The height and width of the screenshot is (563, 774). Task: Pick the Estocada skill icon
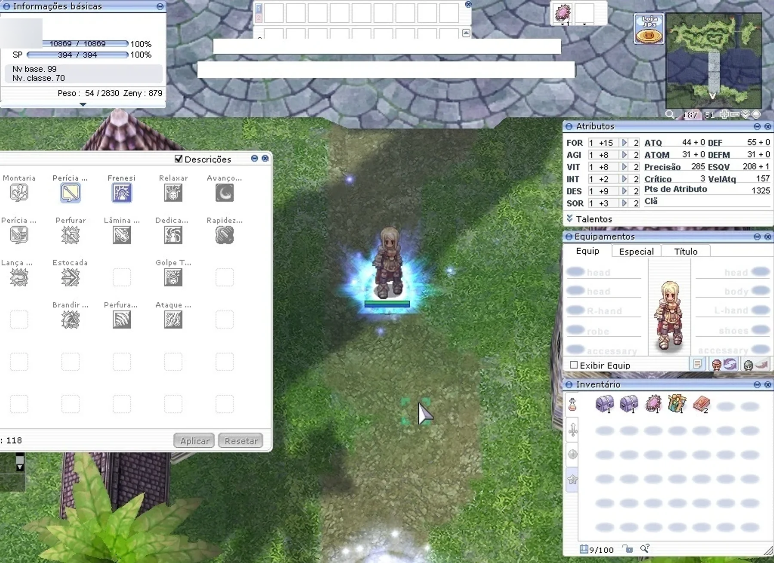(x=70, y=277)
